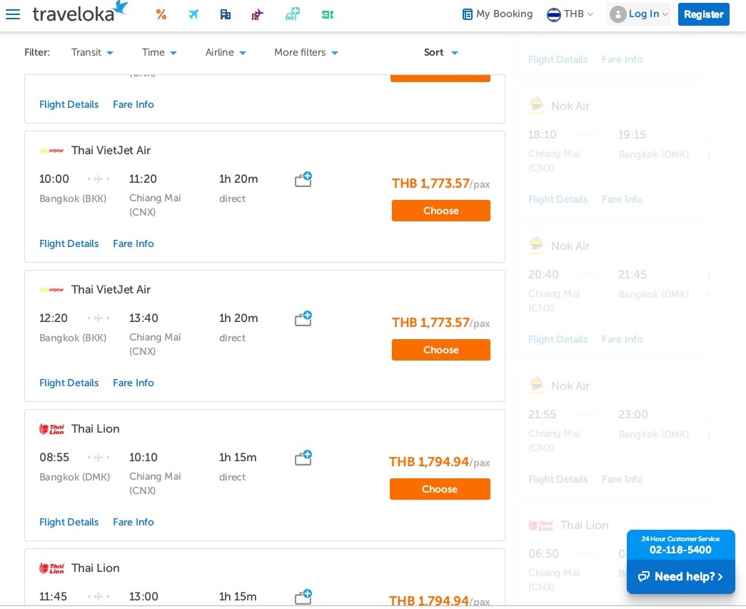Expand More filters dropdown
This screenshot has width=746, height=609.
coord(306,52)
